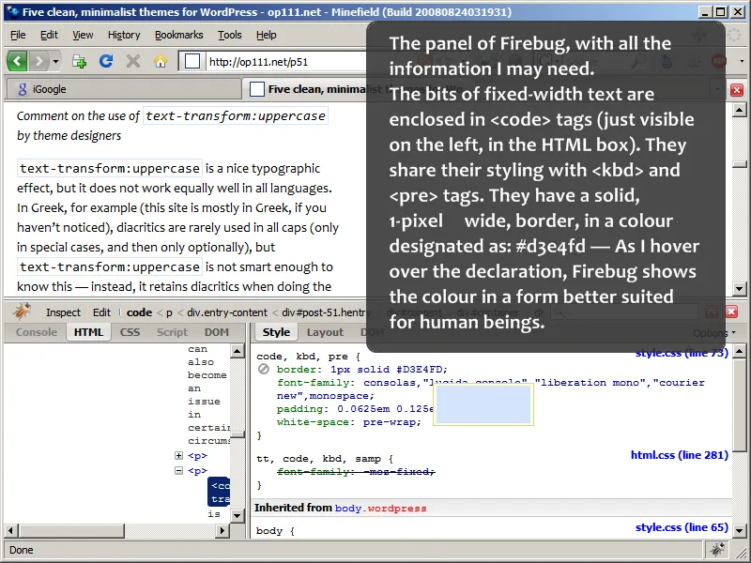The image size is (751, 563).
Task: Select the highlighted <code> node in HTML tree
Action: [x=219, y=492]
